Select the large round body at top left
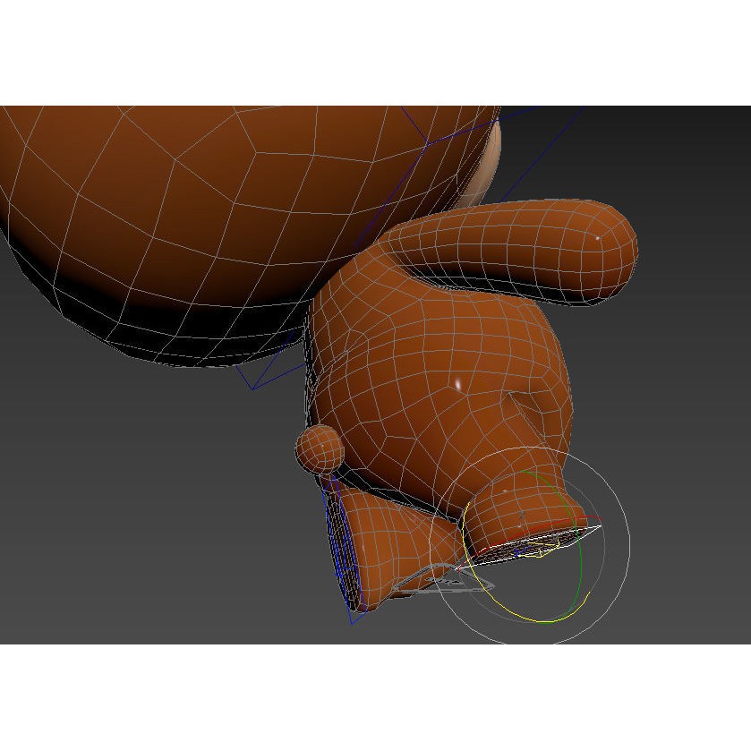 [179, 206]
